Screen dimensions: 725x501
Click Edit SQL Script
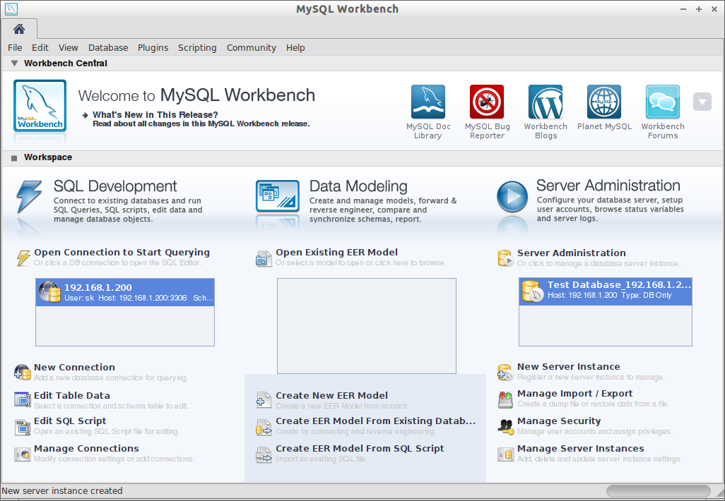point(70,421)
